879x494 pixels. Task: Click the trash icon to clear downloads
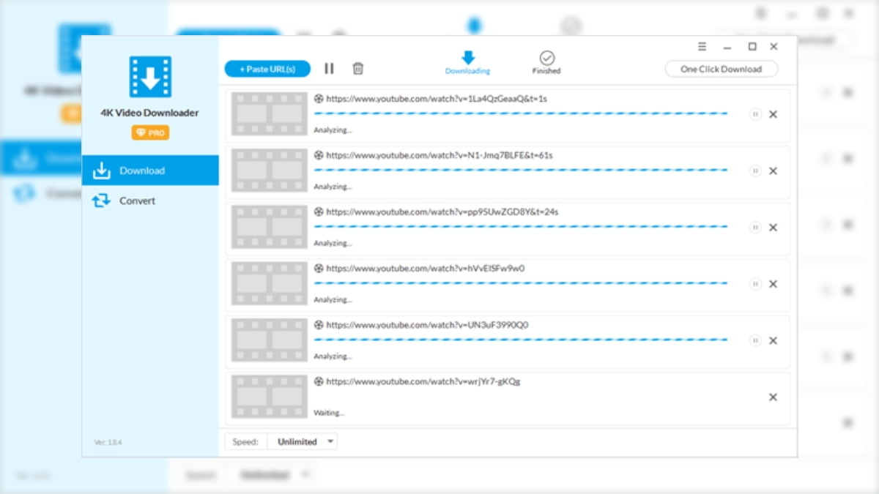[358, 68]
